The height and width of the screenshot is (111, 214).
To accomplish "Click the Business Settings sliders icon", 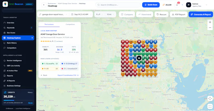I will (5, 86).
